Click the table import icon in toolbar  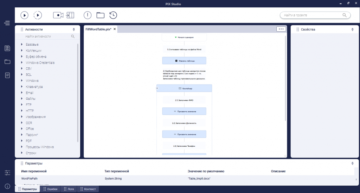(x=70, y=15)
